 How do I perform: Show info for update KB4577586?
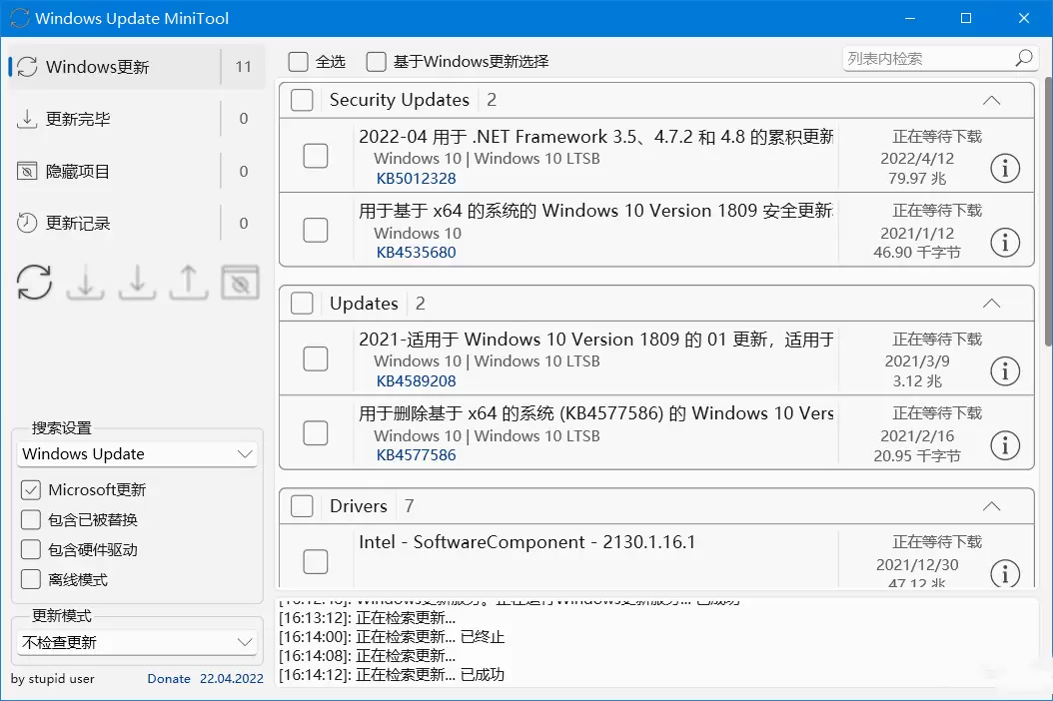[x=1005, y=445]
